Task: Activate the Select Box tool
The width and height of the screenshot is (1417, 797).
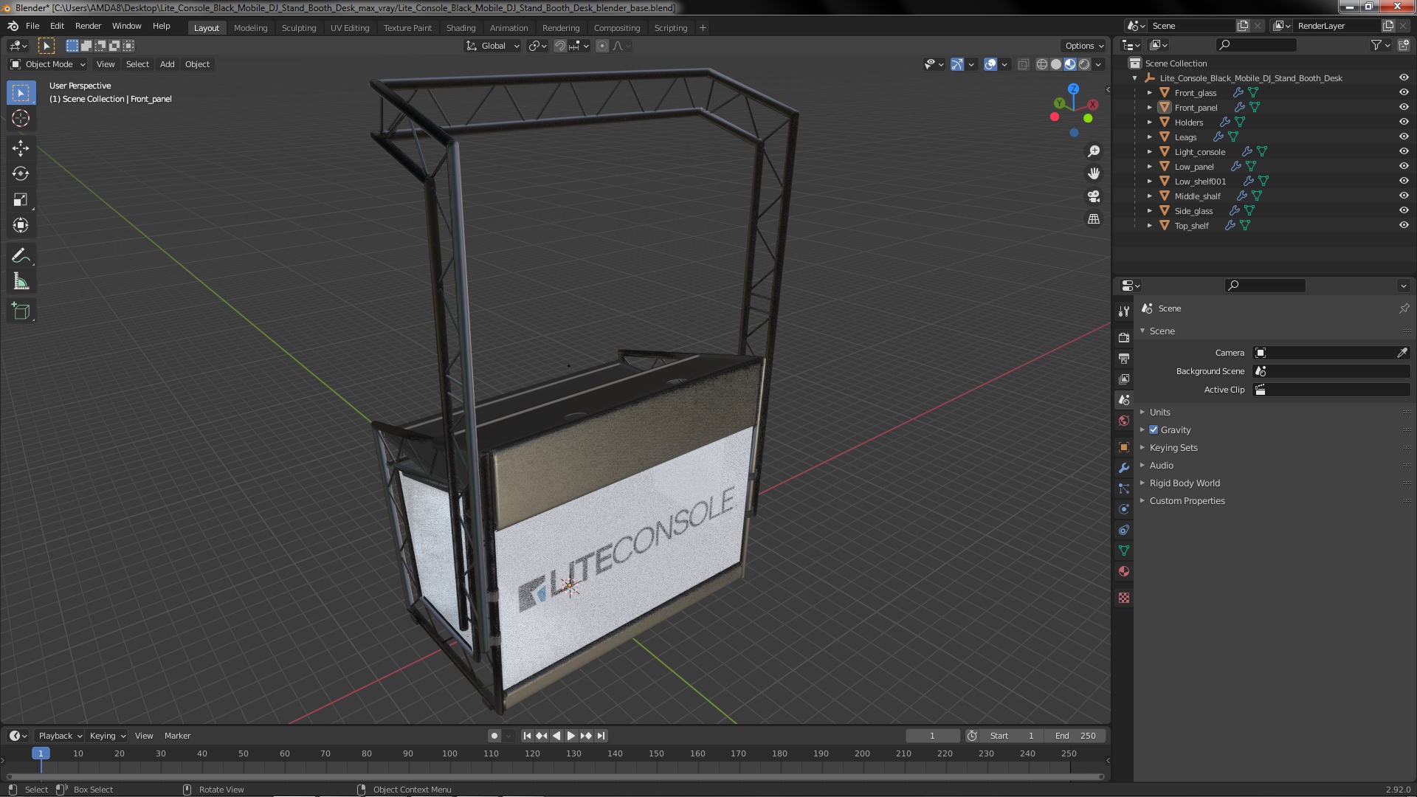Action: coord(21,93)
